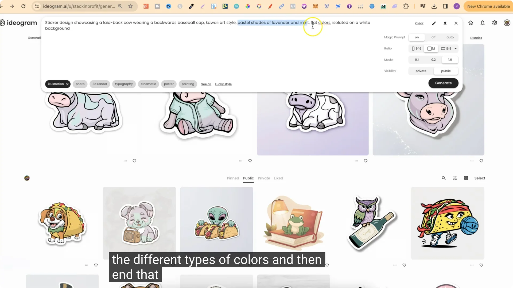Image resolution: width=513 pixels, height=288 pixels.
Task: Search generations with the magnifier icon
Action: 444,178
